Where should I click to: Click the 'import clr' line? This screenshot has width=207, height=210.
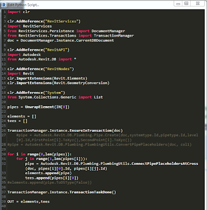[18, 12]
